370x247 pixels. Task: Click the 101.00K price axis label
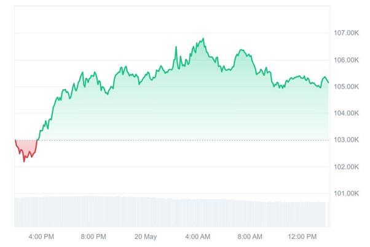pyautogui.click(x=346, y=193)
